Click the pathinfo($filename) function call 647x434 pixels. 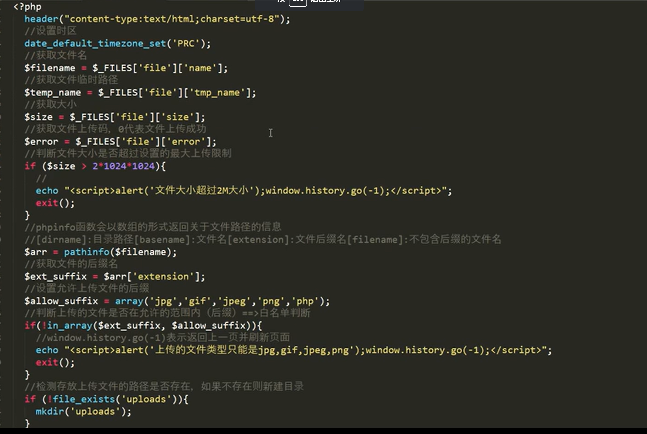119,252
